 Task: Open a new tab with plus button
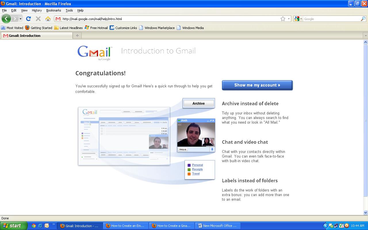[x=77, y=36]
